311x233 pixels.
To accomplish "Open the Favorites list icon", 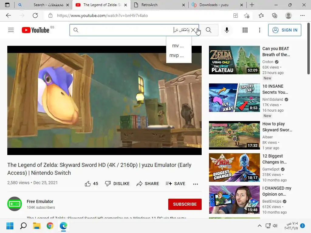I will [261, 15].
